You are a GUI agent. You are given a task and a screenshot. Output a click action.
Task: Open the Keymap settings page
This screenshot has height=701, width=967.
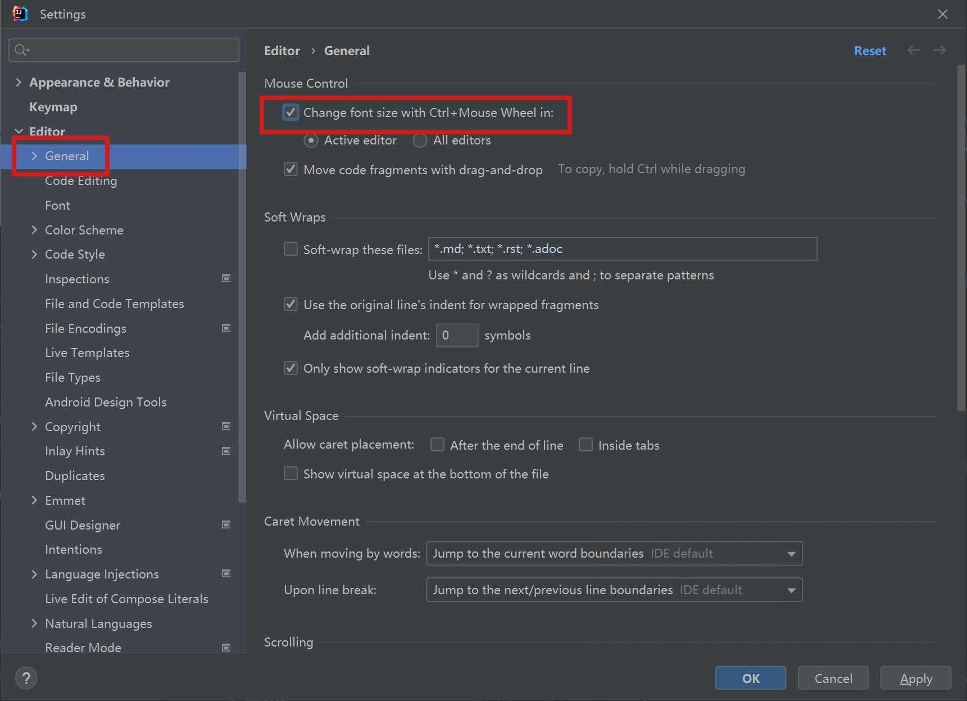(x=53, y=107)
